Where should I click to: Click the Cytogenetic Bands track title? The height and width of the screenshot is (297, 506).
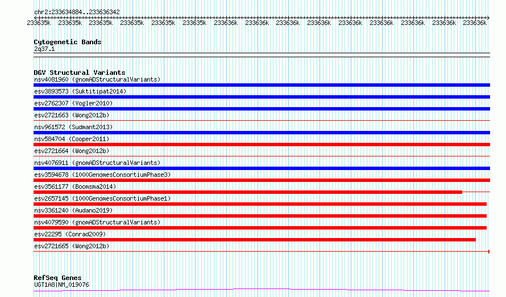(x=68, y=42)
